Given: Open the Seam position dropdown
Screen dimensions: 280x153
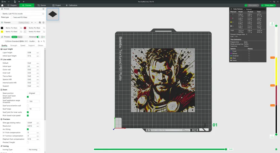Looking at the screenshot, I should [33, 93].
